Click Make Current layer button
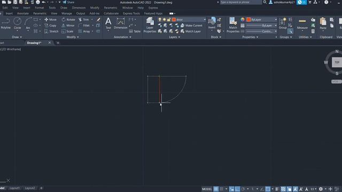The image size is (342, 192). click(191, 26)
